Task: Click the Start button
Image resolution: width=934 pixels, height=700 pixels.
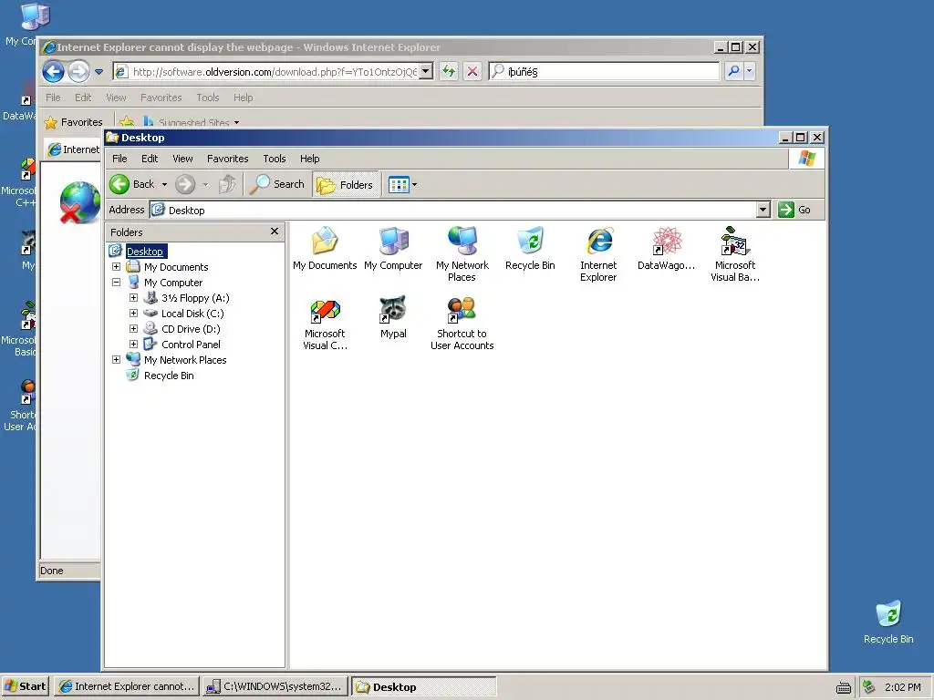Action: point(25,686)
